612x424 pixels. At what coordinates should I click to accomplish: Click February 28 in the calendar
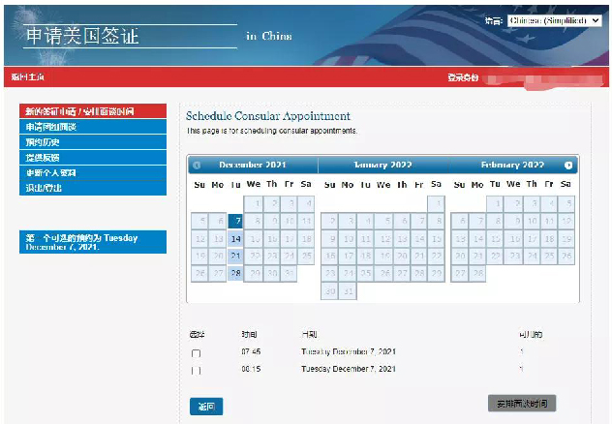click(478, 273)
